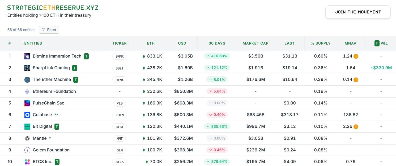The image size is (396, 166).
Task: Click the MNAV warning icon for Bitmine
Action: 356,56
